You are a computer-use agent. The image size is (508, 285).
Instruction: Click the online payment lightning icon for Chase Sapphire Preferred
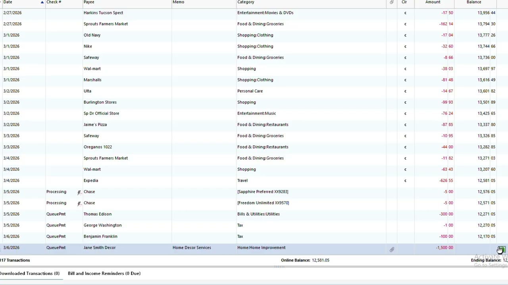pyautogui.click(x=79, y=192)
